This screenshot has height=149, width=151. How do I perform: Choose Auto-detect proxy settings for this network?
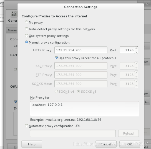[x=26, y=29]
